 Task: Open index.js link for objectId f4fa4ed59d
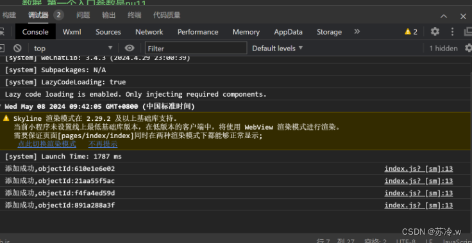[419, 193]
